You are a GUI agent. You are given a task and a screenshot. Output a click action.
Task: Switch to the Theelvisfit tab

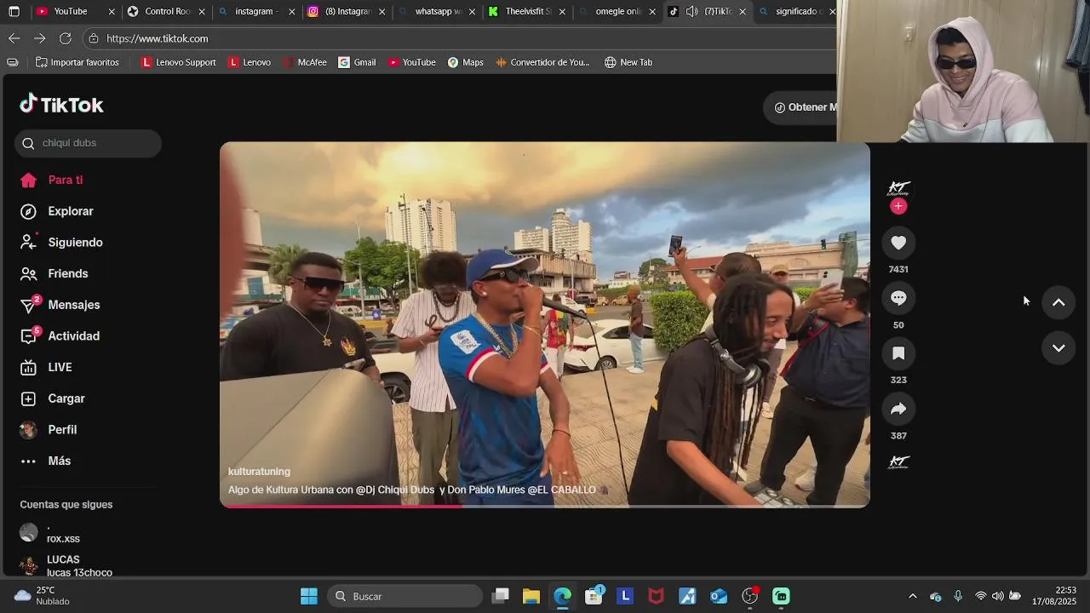526,12
